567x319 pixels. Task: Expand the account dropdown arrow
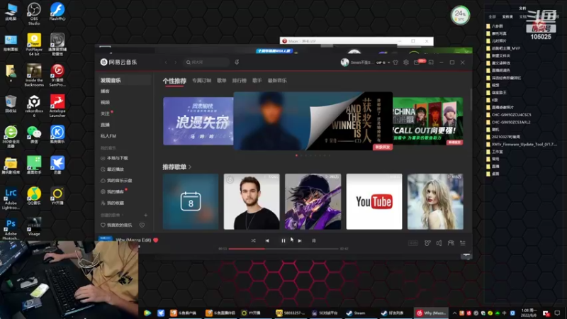388,62
